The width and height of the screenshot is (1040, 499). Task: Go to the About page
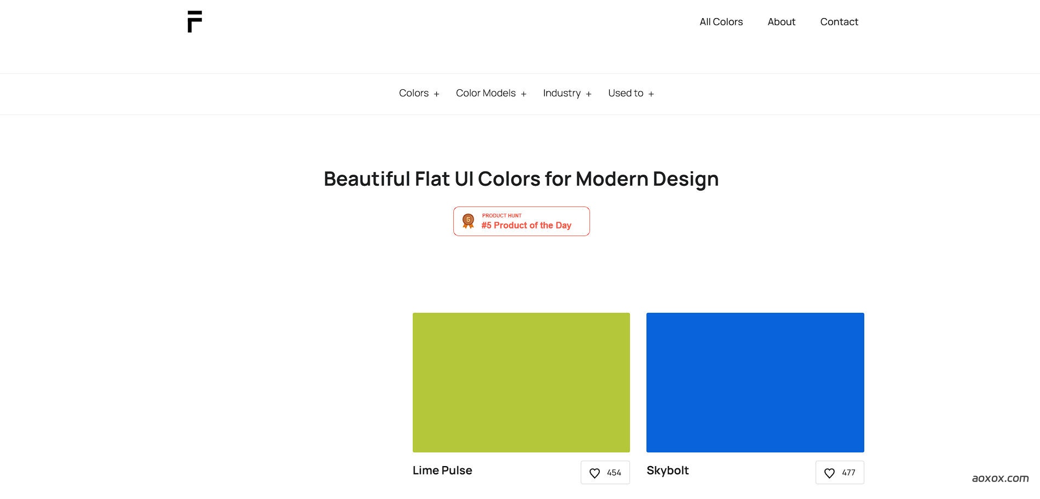tap(781, 22)
